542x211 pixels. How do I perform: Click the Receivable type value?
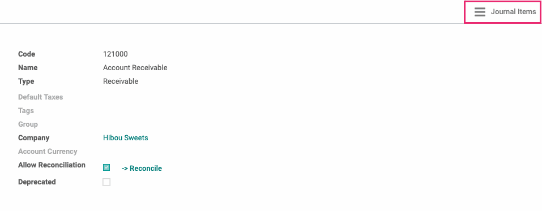point(121,81)
